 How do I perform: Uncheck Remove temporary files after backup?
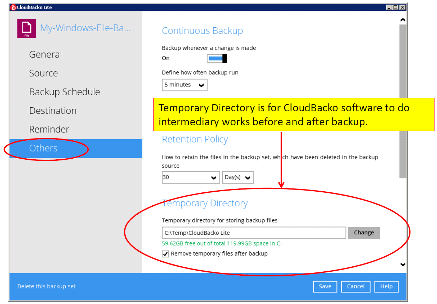point(165,254)
